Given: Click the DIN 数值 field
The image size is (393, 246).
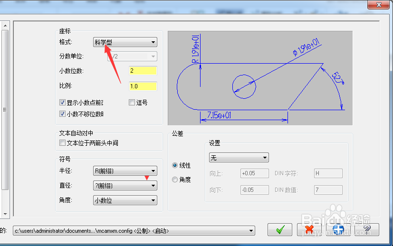Looking at the screenshot, I should [x=328, y=190].
